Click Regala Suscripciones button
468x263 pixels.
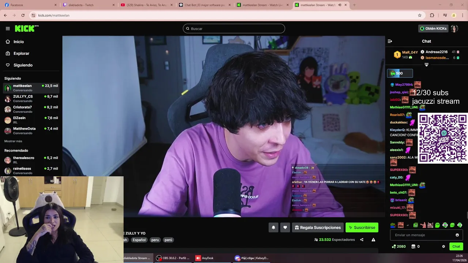tap(318, 228)
